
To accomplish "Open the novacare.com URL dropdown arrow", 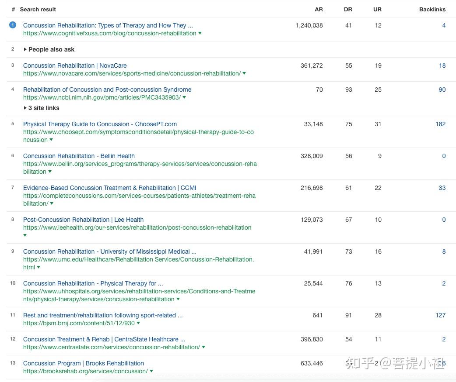I will (244, 73).
